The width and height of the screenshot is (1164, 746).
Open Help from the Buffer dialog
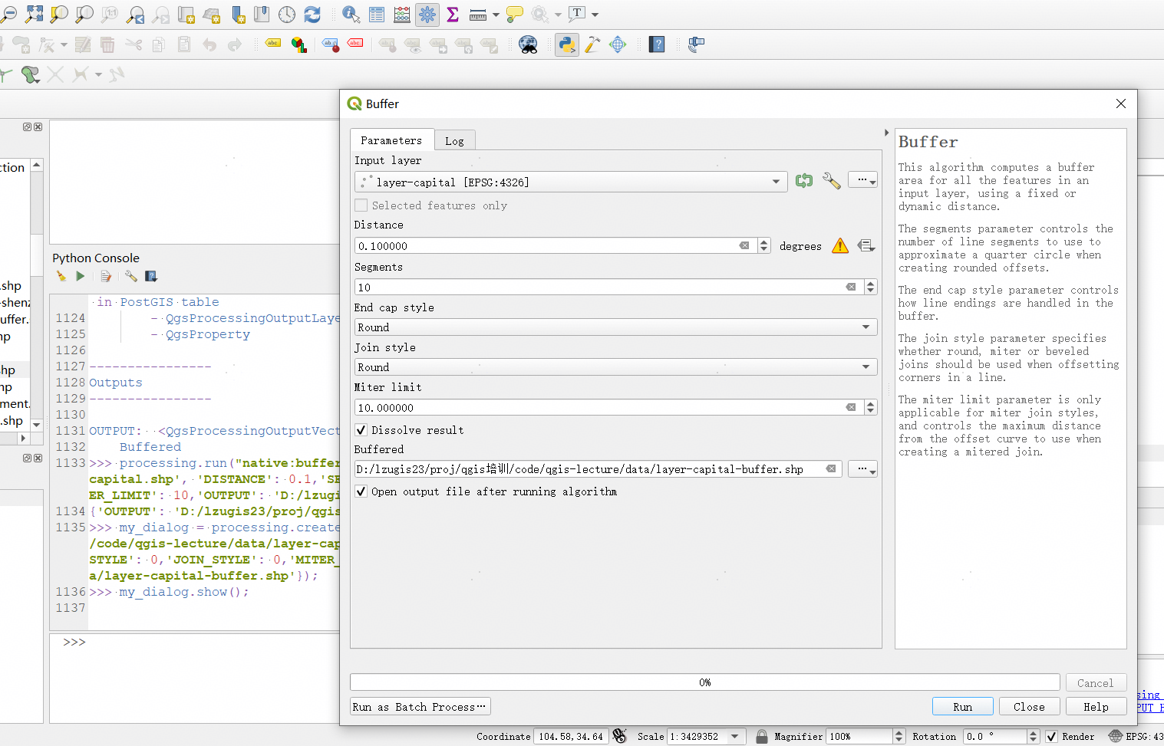[1096, 706]
